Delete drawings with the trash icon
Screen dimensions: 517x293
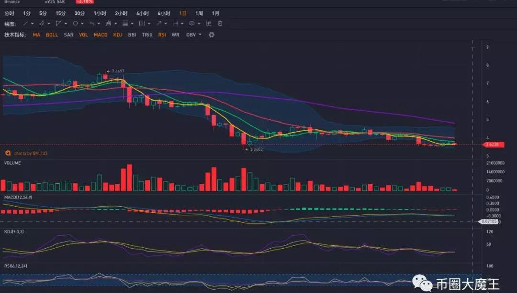220,23
